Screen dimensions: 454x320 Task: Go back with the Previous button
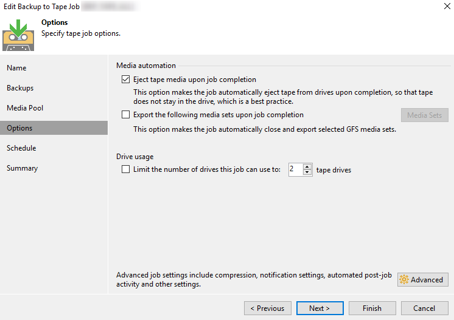click(267, 308)
